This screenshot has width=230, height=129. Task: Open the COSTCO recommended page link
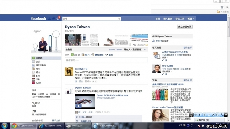tap(175, 52)
